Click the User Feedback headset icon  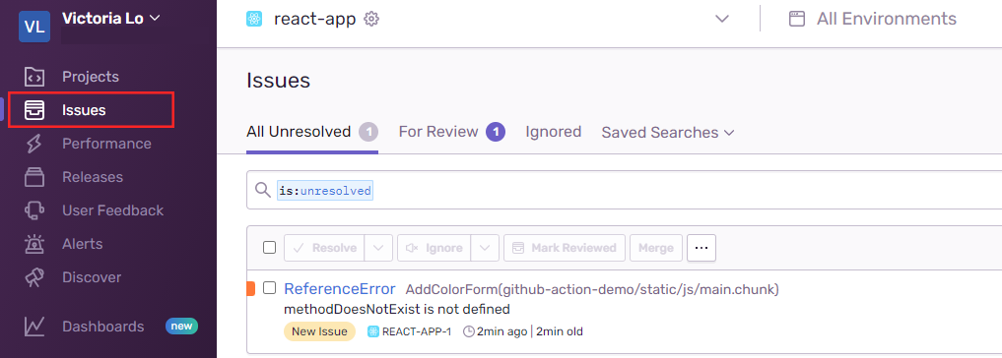tap(33, 210)
